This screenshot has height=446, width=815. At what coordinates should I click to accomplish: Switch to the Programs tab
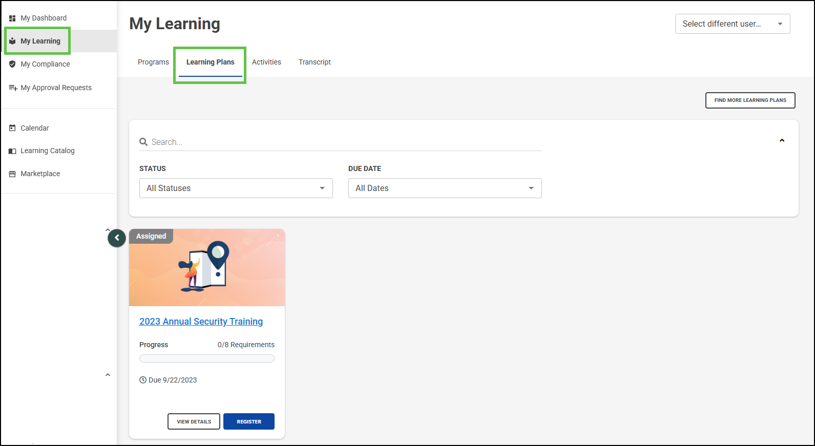tap(153, 62)
